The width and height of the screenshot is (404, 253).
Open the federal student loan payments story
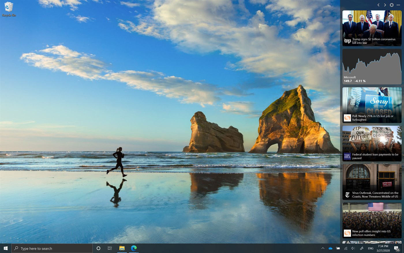(372, 144)
